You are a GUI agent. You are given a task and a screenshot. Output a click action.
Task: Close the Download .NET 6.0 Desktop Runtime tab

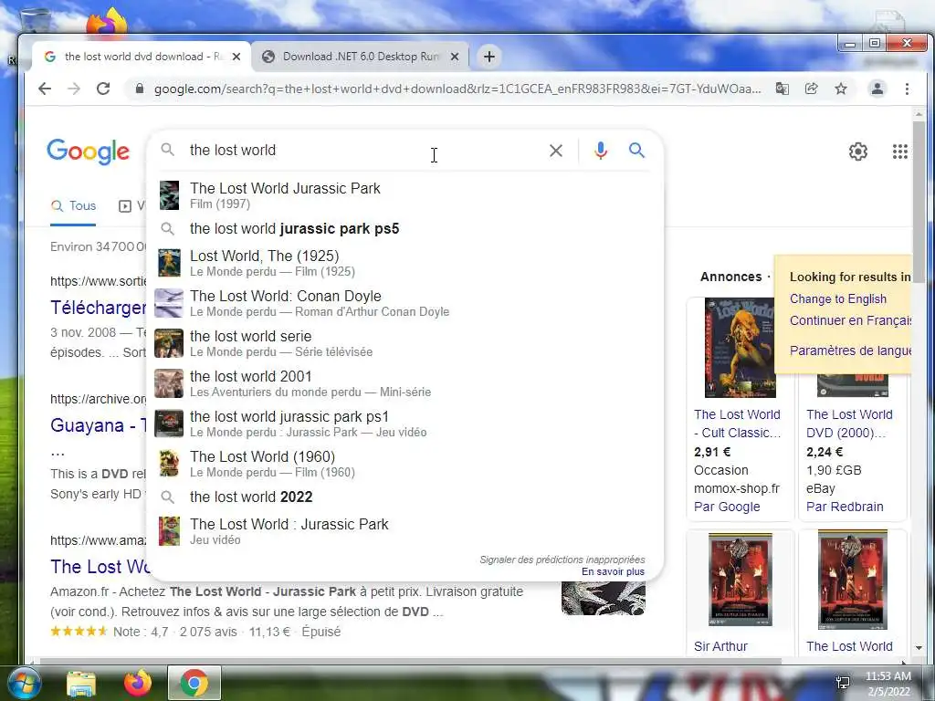pyautogui.click(x=455, y=57)
